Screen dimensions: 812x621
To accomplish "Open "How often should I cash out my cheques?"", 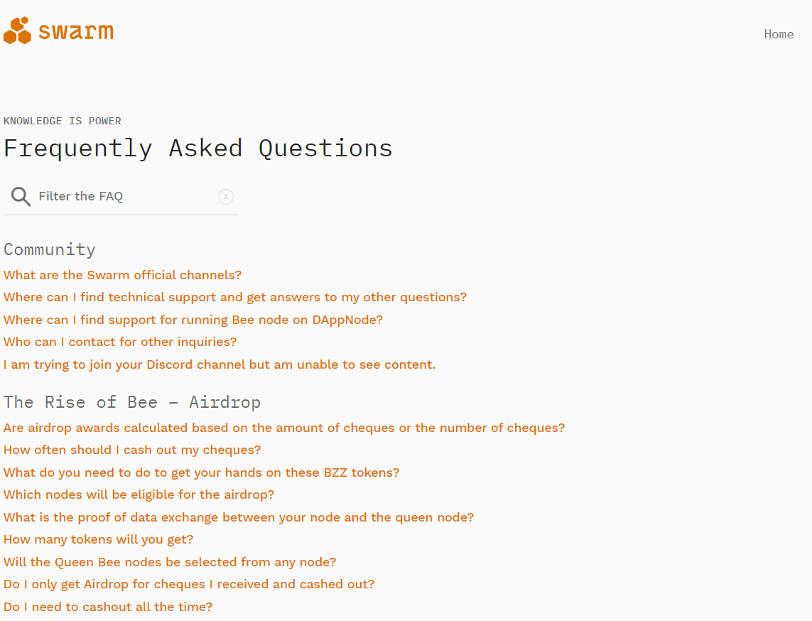I will [132, 450].
